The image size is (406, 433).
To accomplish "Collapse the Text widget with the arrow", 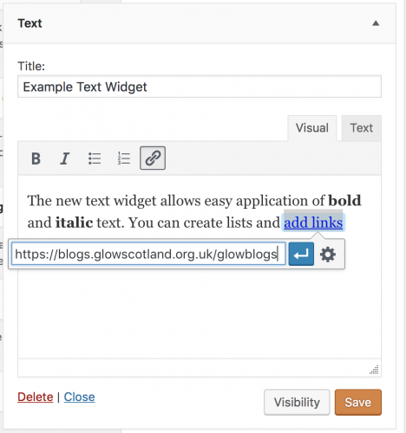I will tap(376, 23).
